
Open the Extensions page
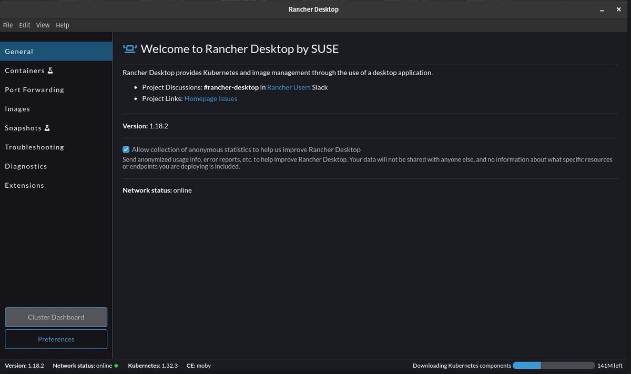pyautogui.click(x=56, y=185)
